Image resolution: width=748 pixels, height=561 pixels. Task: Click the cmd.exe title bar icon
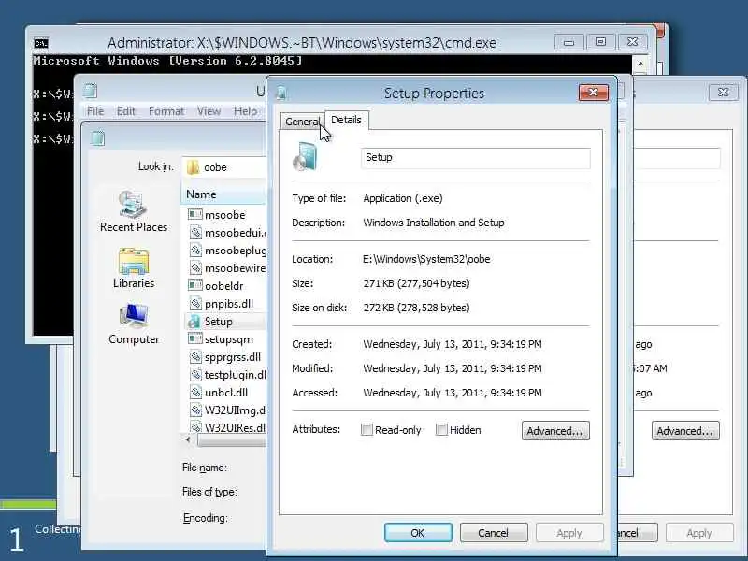coord(41,43)
